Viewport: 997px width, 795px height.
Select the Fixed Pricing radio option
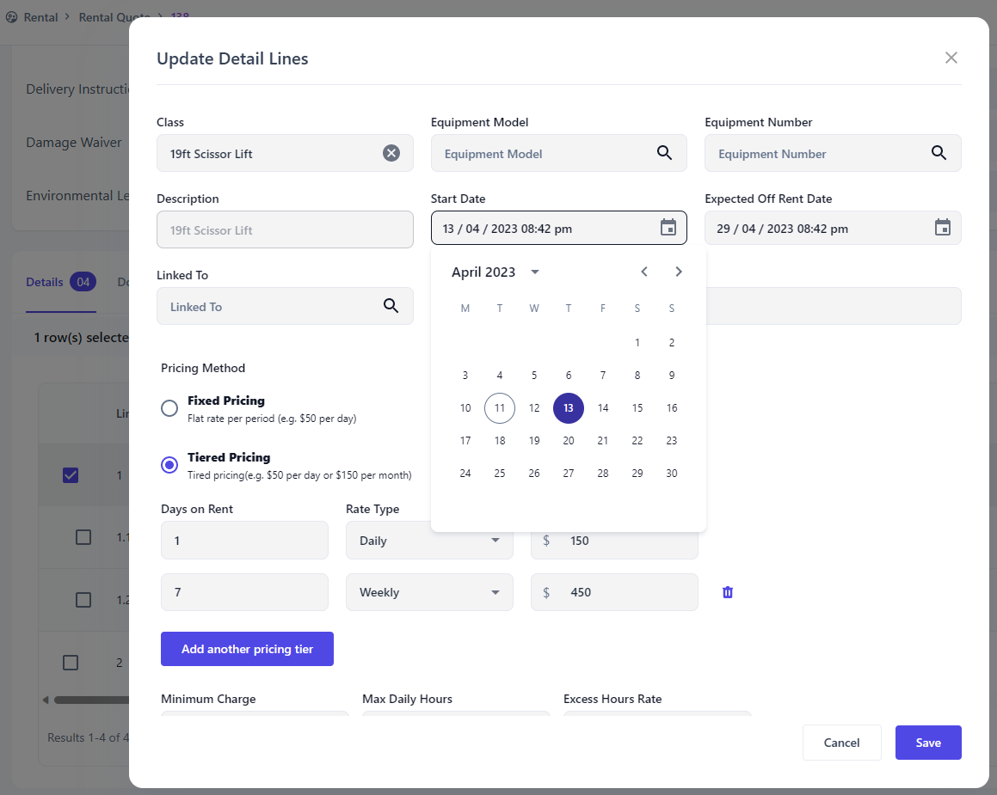[170, 408]
